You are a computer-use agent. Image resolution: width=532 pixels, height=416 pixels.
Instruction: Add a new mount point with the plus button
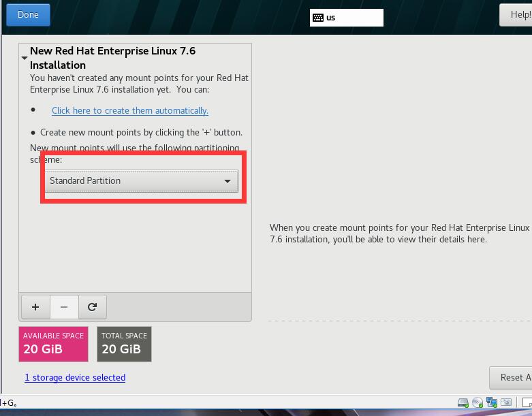coord(35,307)
